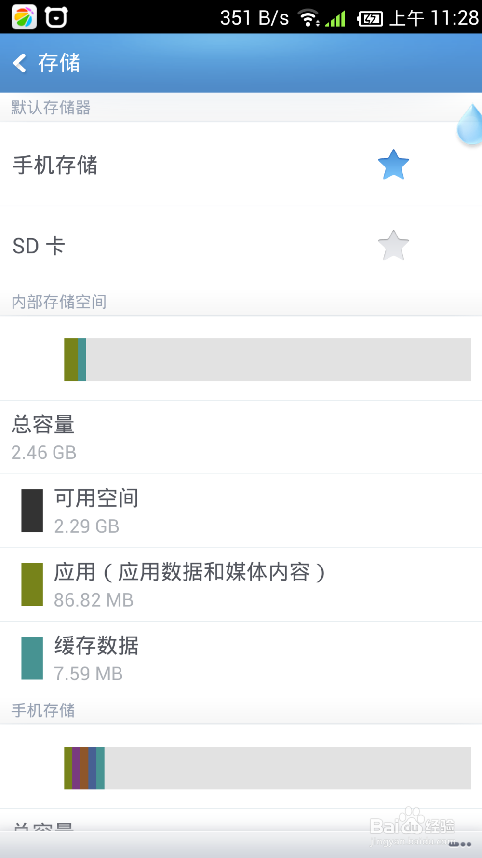Tap the water droplet floating icon
This screenshot has height=858, width=482.
470,124
